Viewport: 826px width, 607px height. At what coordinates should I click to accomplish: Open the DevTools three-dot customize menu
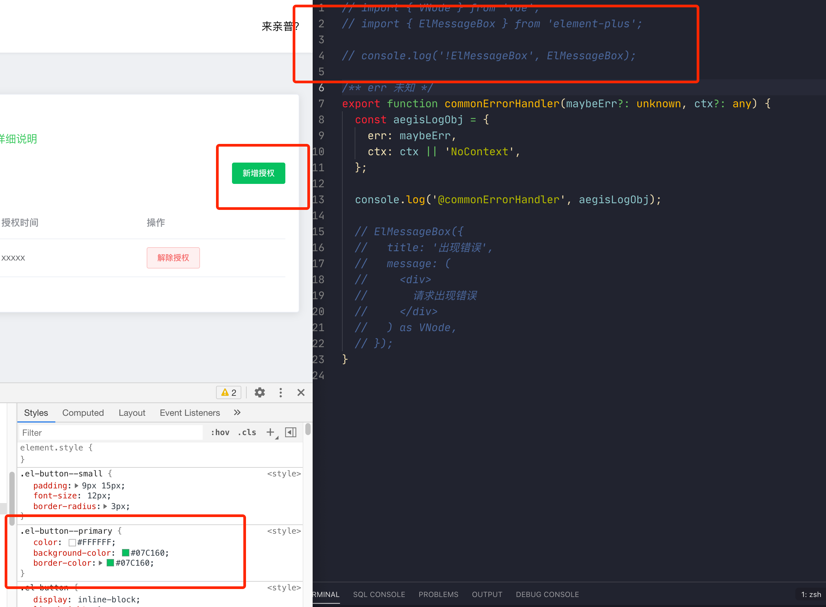280,392
